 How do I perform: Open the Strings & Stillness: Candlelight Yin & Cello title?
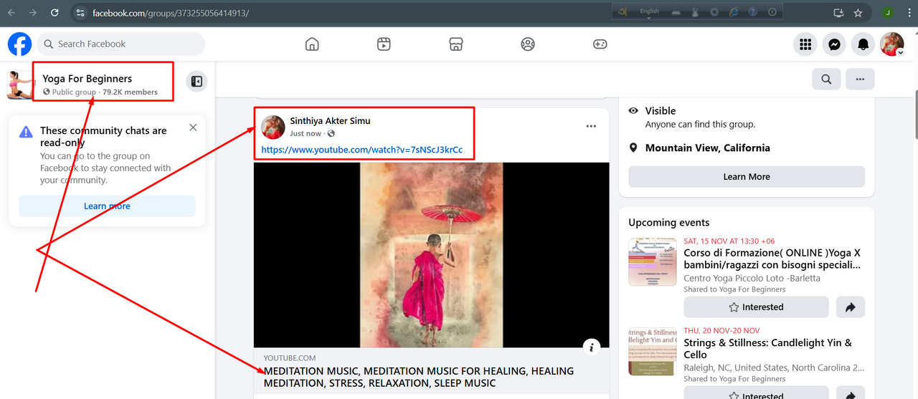[x=768, y=348]
